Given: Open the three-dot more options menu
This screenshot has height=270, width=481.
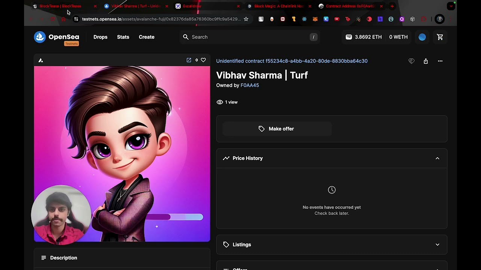Looking at the screenshot, I should coord(440,61).
